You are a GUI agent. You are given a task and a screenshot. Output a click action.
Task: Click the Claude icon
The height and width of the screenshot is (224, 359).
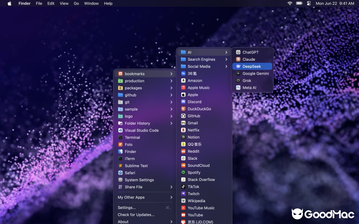tap(238, 59)
